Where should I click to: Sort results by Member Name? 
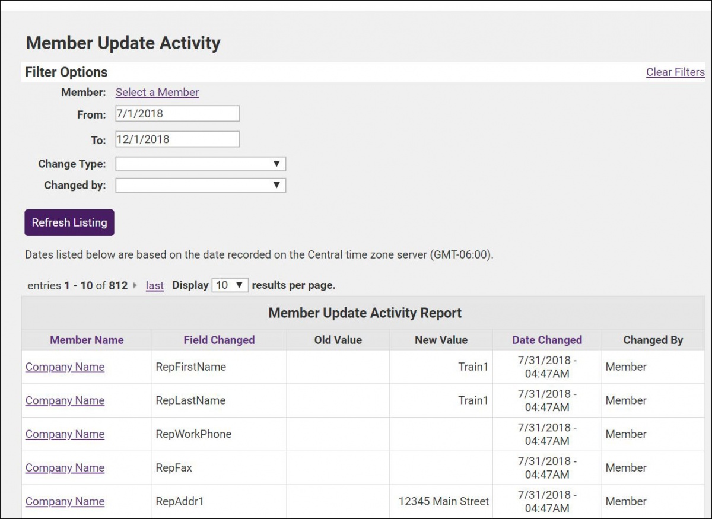[87, 340]
